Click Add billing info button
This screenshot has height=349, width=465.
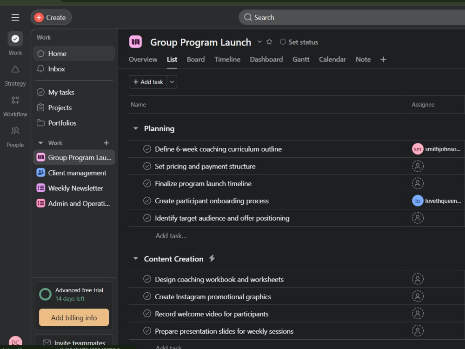click(x=74, y=317)
